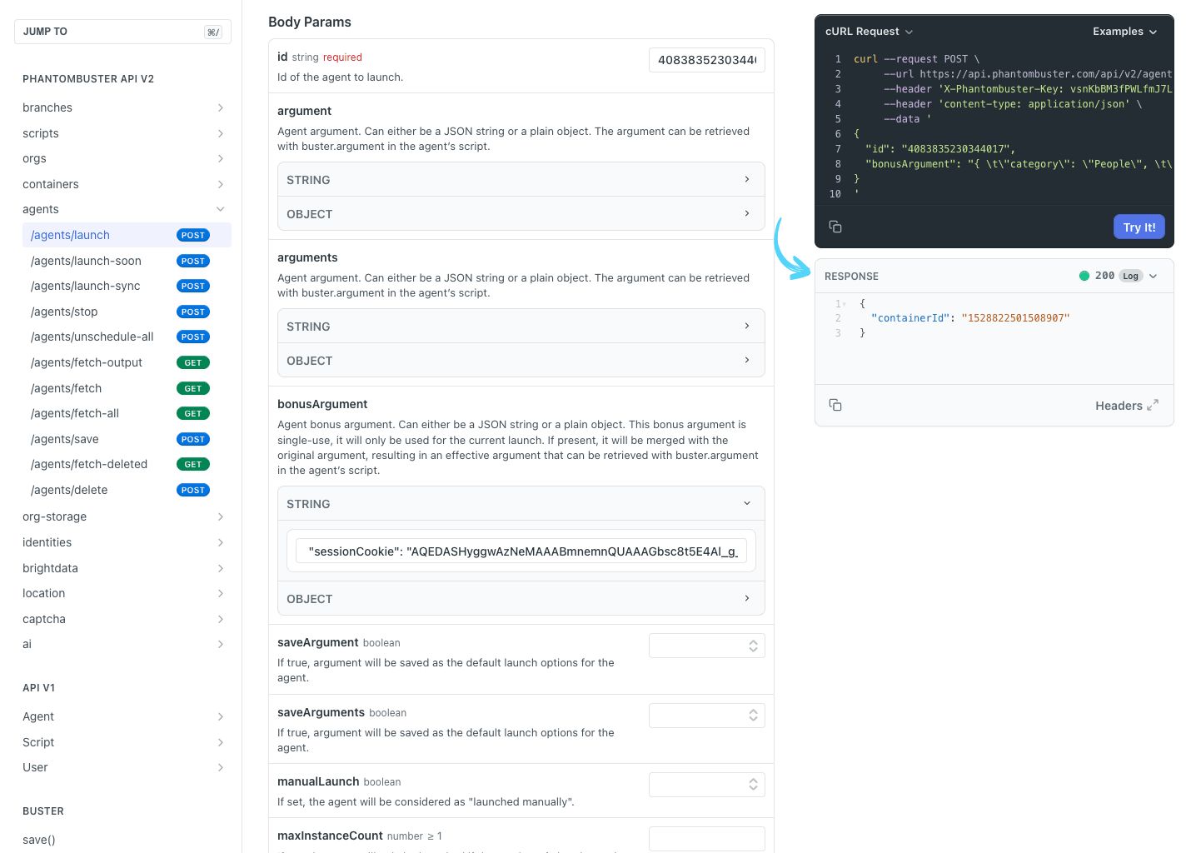
Task: Expand OBJECT option under arguments
Action: 521,361
